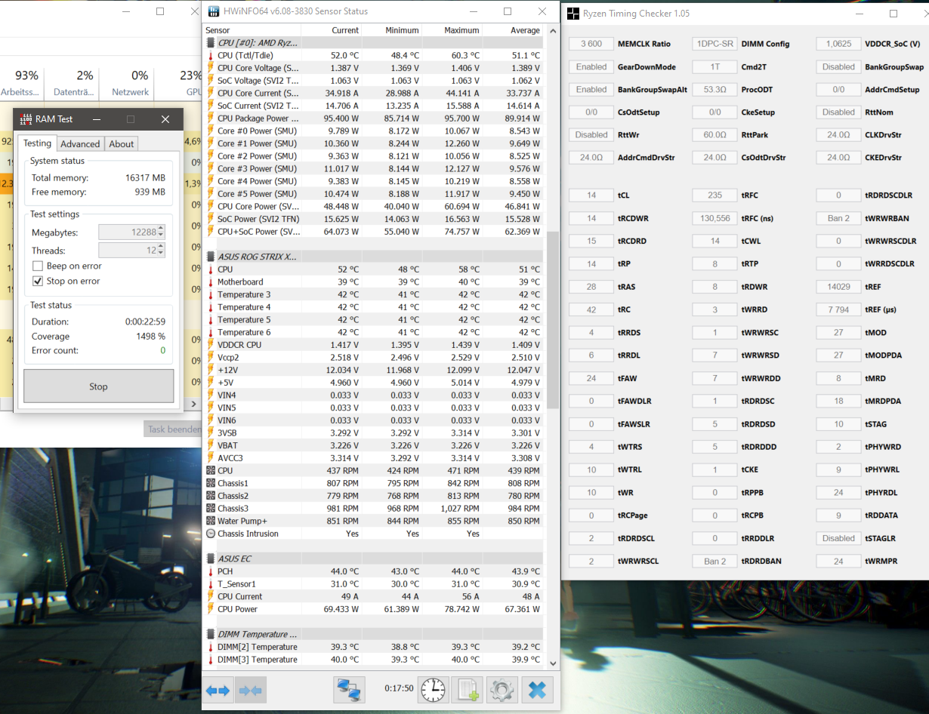Click GearDownMode Enabled field
This screenshot has width=929, height=714.
coord(591,66)
